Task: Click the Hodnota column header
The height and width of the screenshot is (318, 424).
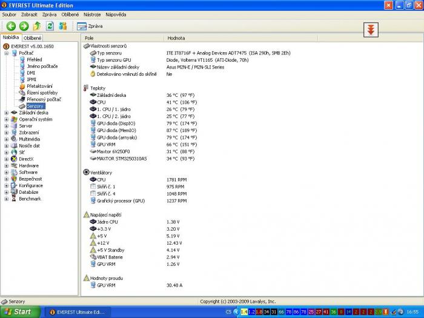Action: click(x=176, y=38)
